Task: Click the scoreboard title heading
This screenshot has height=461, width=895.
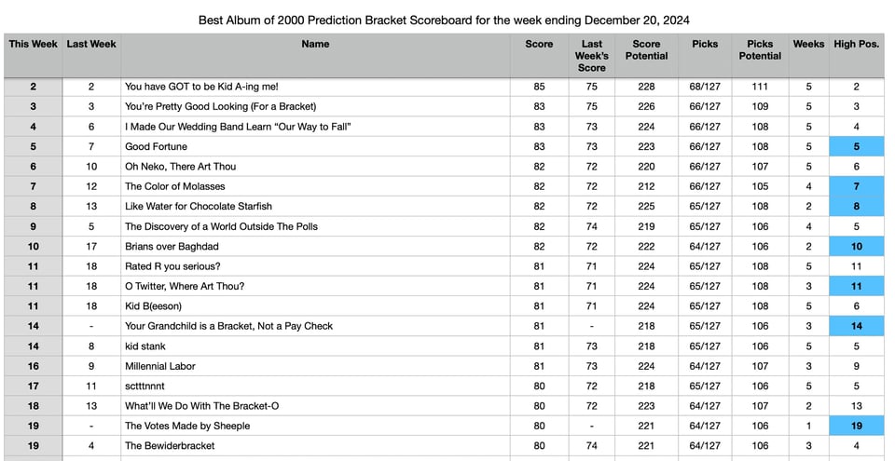Action: (x=445, y=20)
